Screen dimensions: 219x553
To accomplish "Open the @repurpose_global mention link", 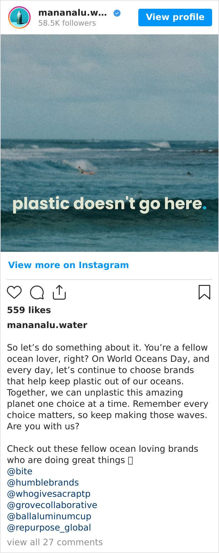I will tap(49, 527).
